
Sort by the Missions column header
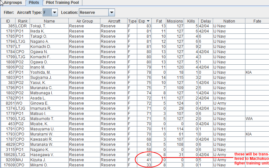click(175, 21)
